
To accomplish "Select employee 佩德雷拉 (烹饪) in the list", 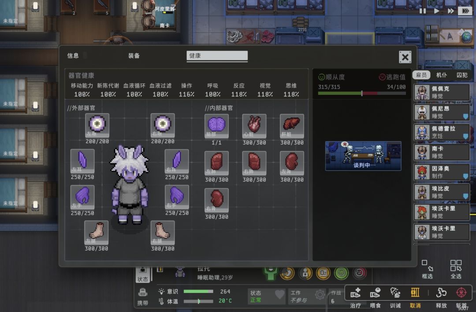I will tap(442, 132).
